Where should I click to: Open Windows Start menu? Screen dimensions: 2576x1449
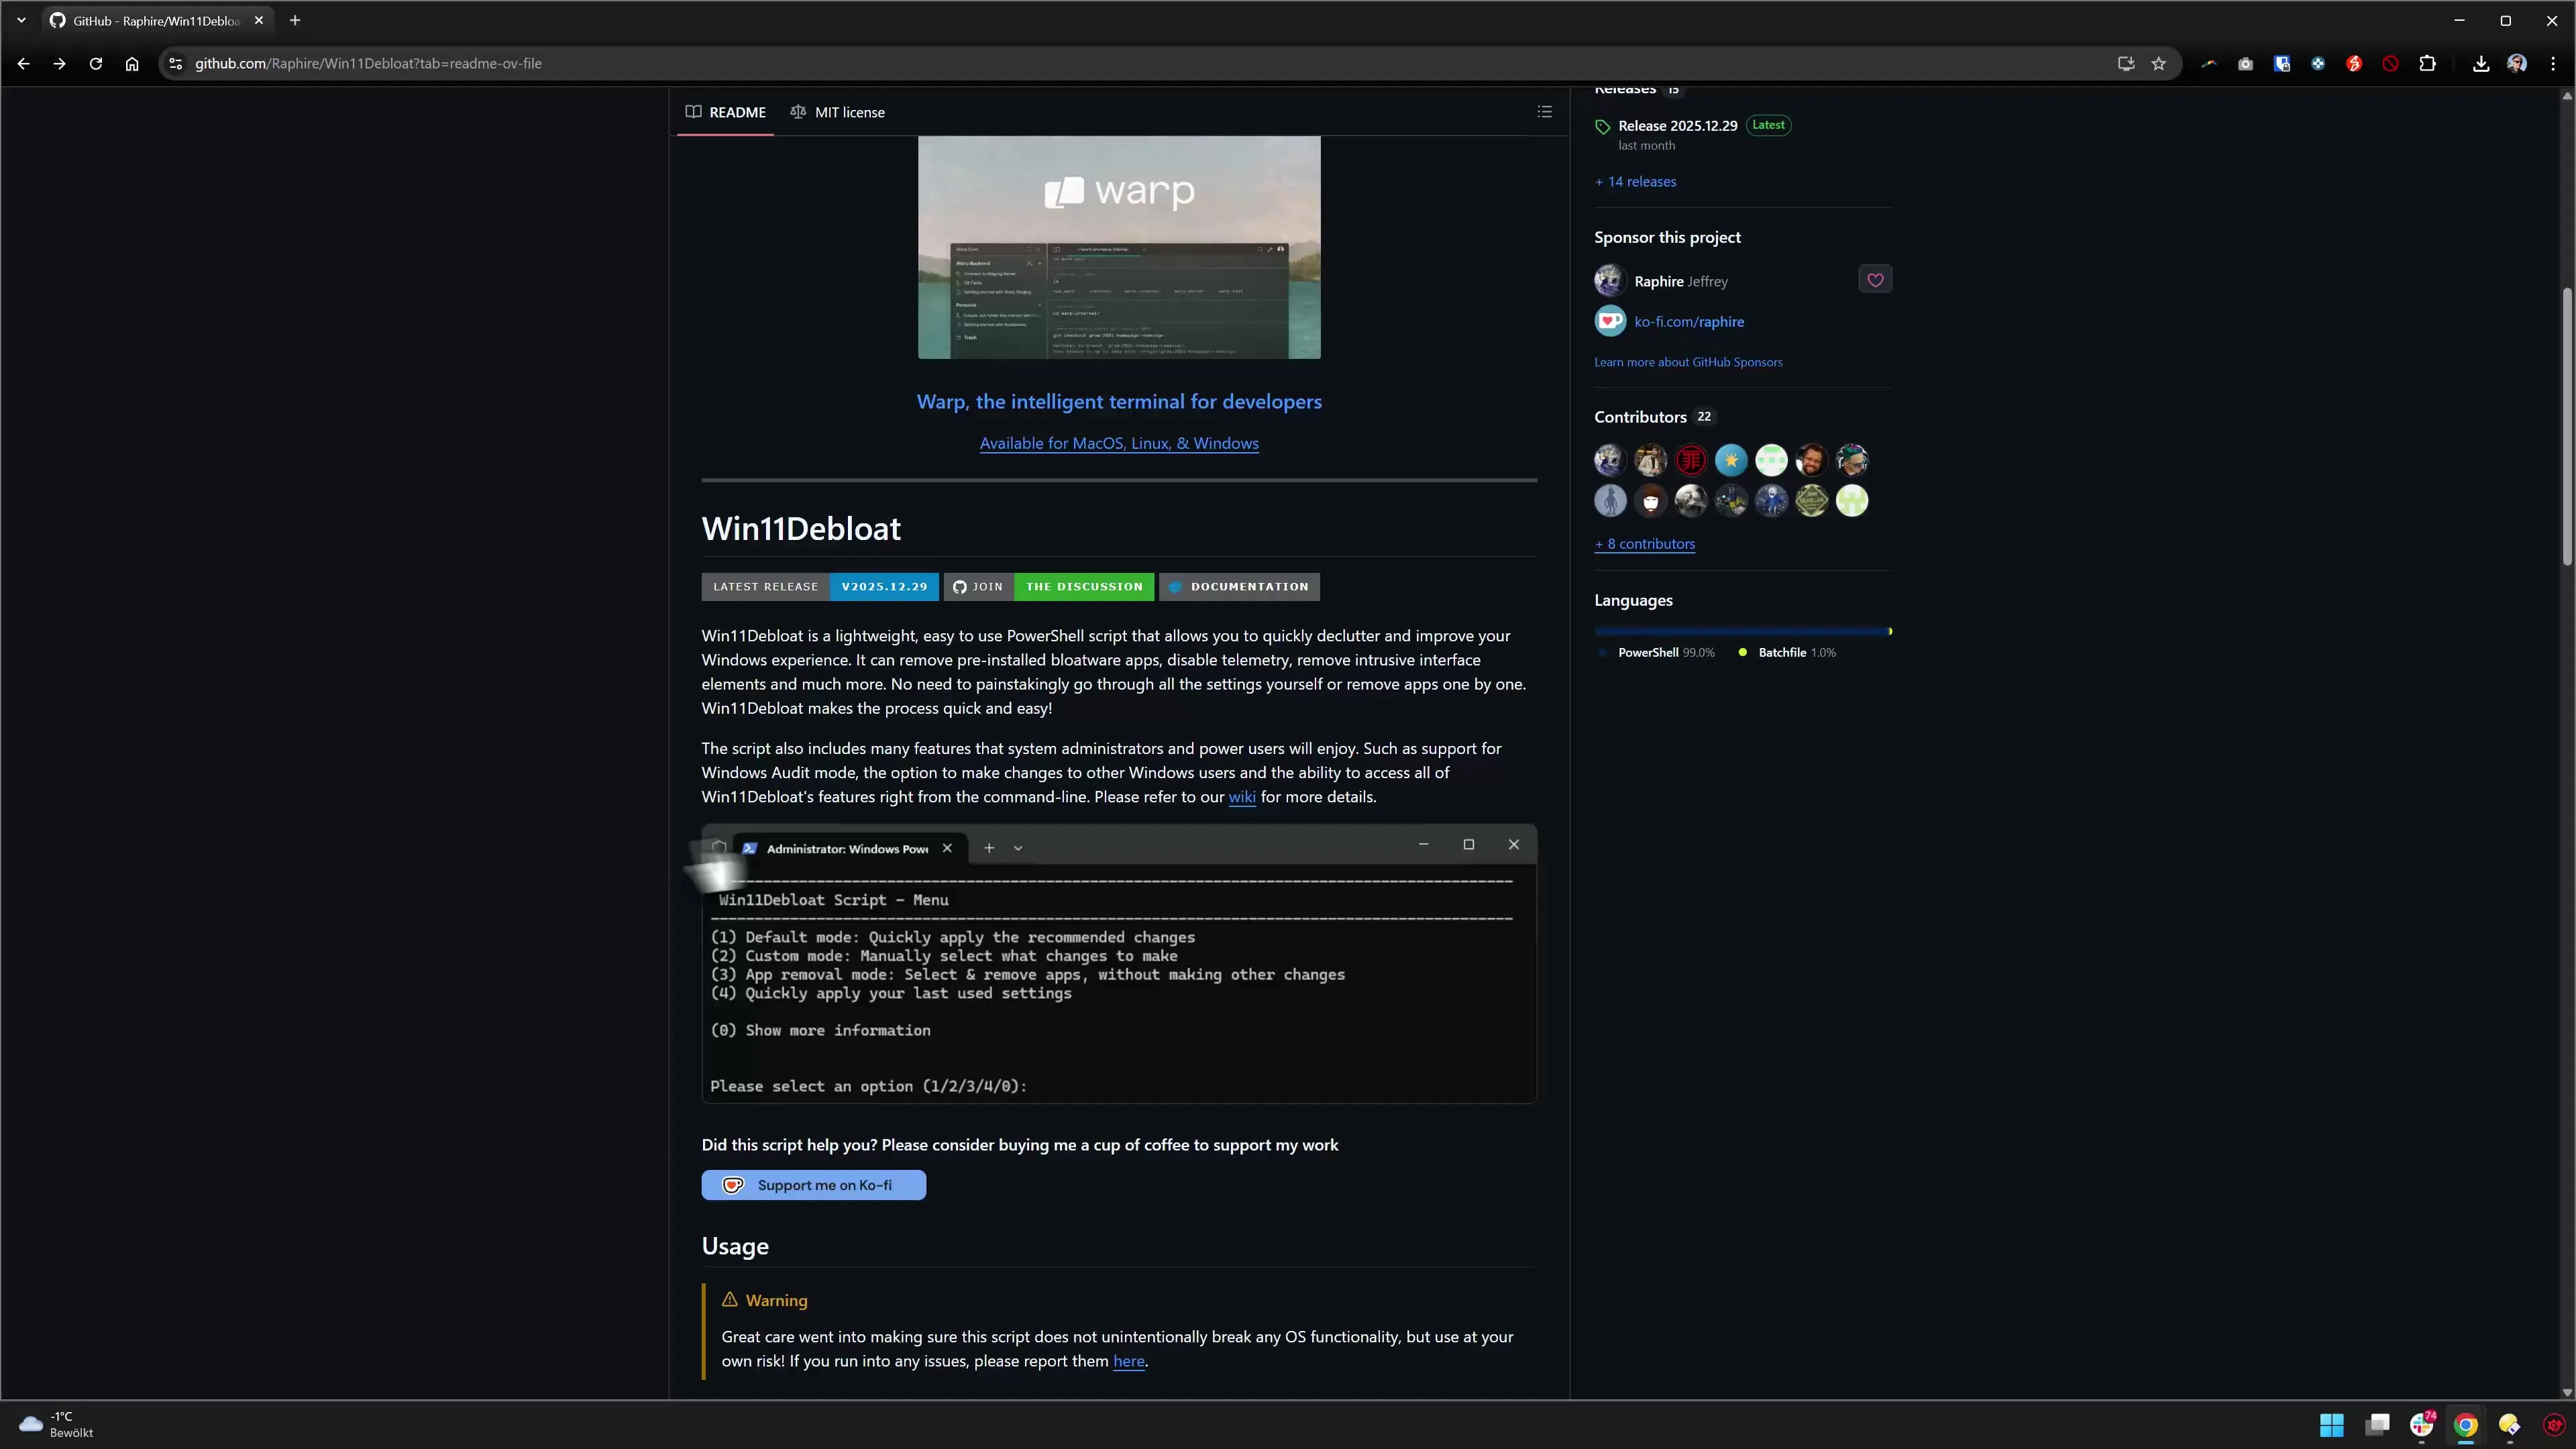(x=2331, y=1424)
